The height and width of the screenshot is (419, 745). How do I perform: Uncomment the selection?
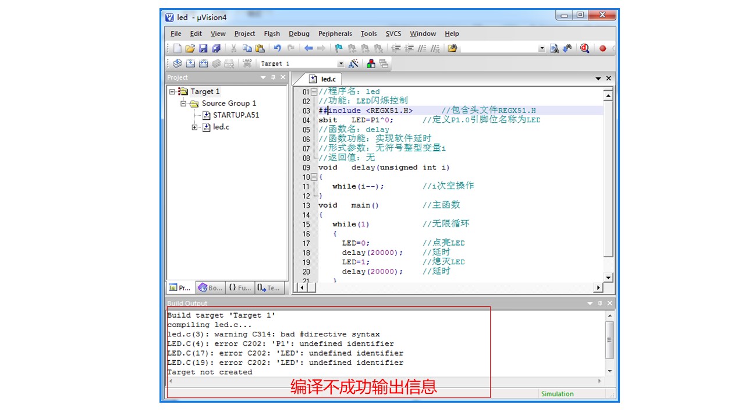(x=435, y=49)
